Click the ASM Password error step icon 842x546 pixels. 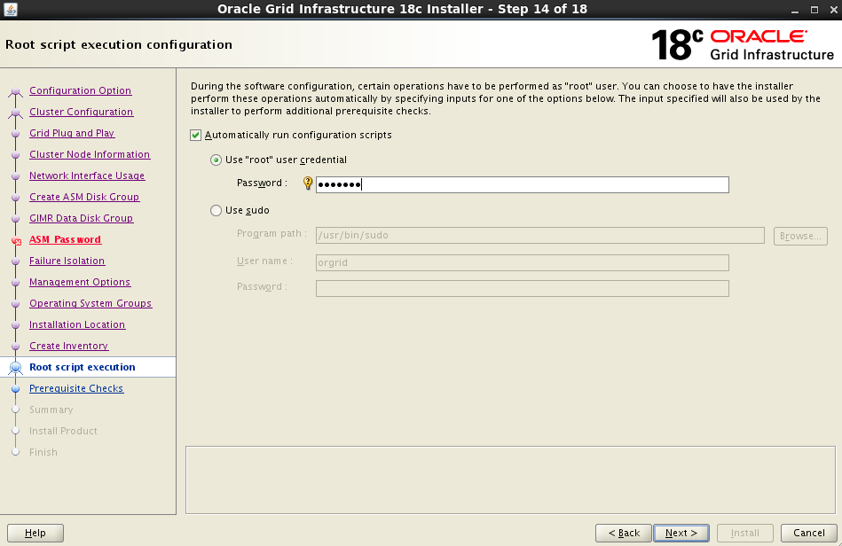(x=16, y=240)
